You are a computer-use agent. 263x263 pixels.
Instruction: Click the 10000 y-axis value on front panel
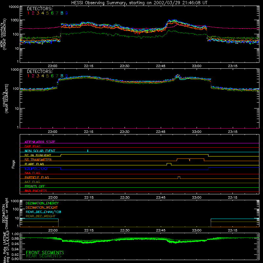[x=13, y=7]
